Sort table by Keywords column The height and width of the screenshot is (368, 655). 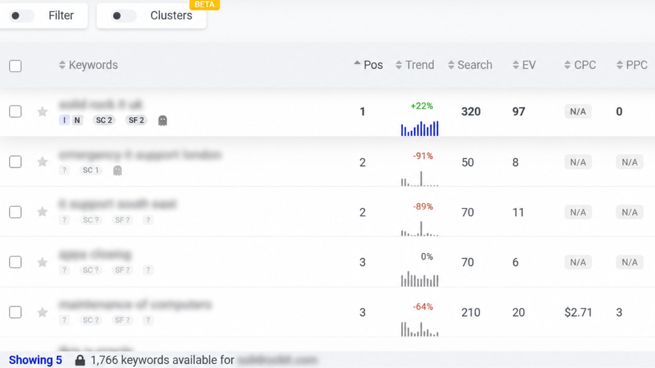coord(88,65)
